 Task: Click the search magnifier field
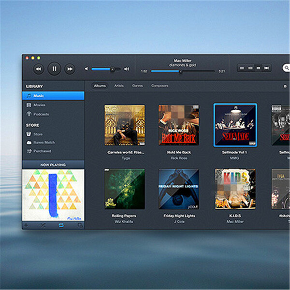(286, 68)
